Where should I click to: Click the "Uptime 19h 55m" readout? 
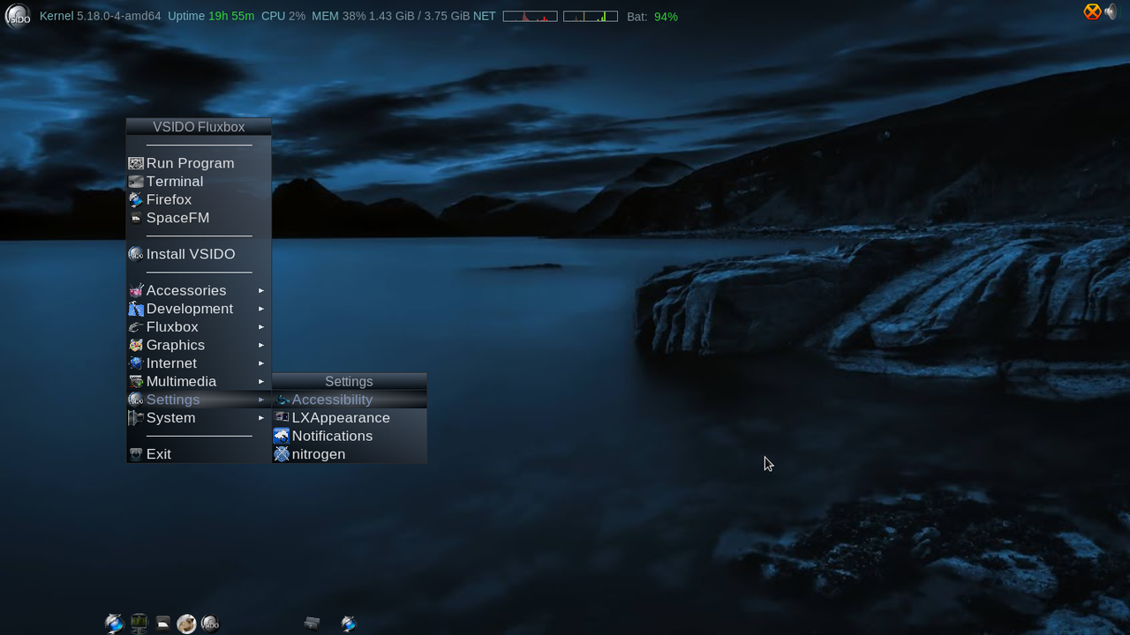click(211, 16)
